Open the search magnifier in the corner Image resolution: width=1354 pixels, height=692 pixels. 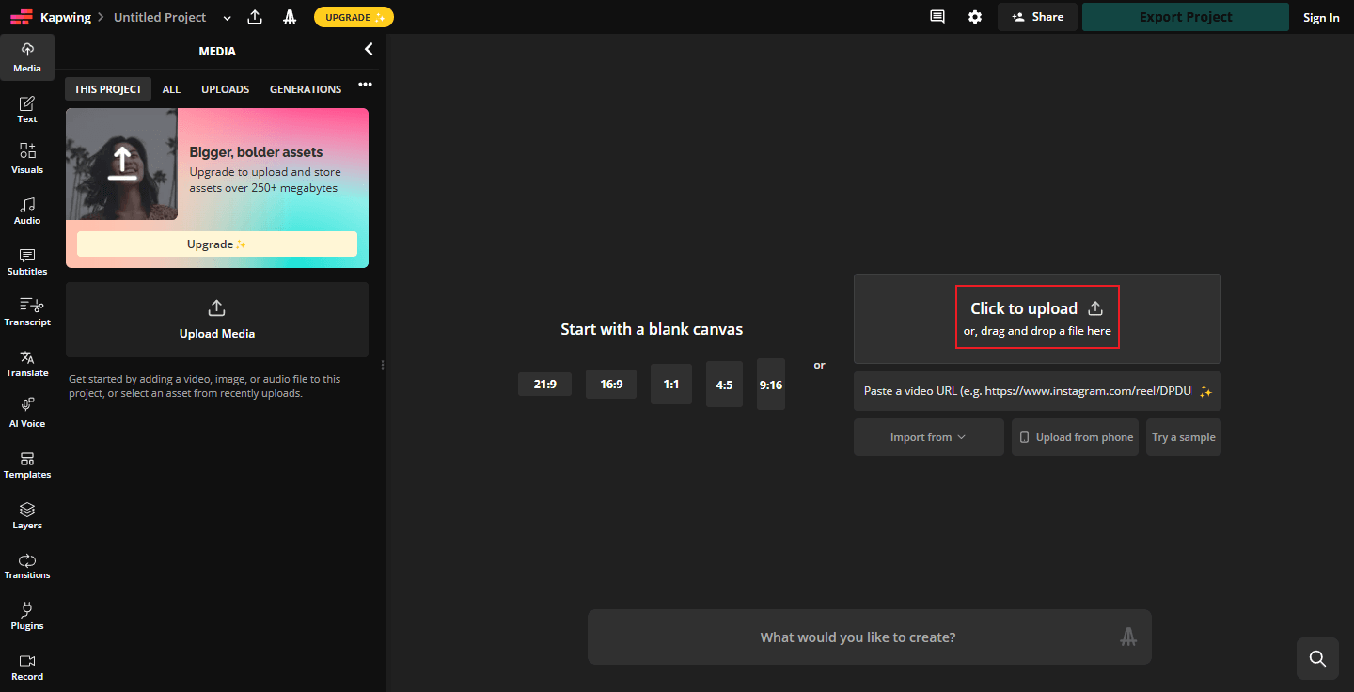1316,658
